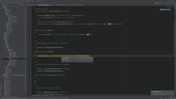Choose classFQN from the autocomplete popup
Image resolution: width=176 pixels, height=99 pixels.
tap(77, 58)
